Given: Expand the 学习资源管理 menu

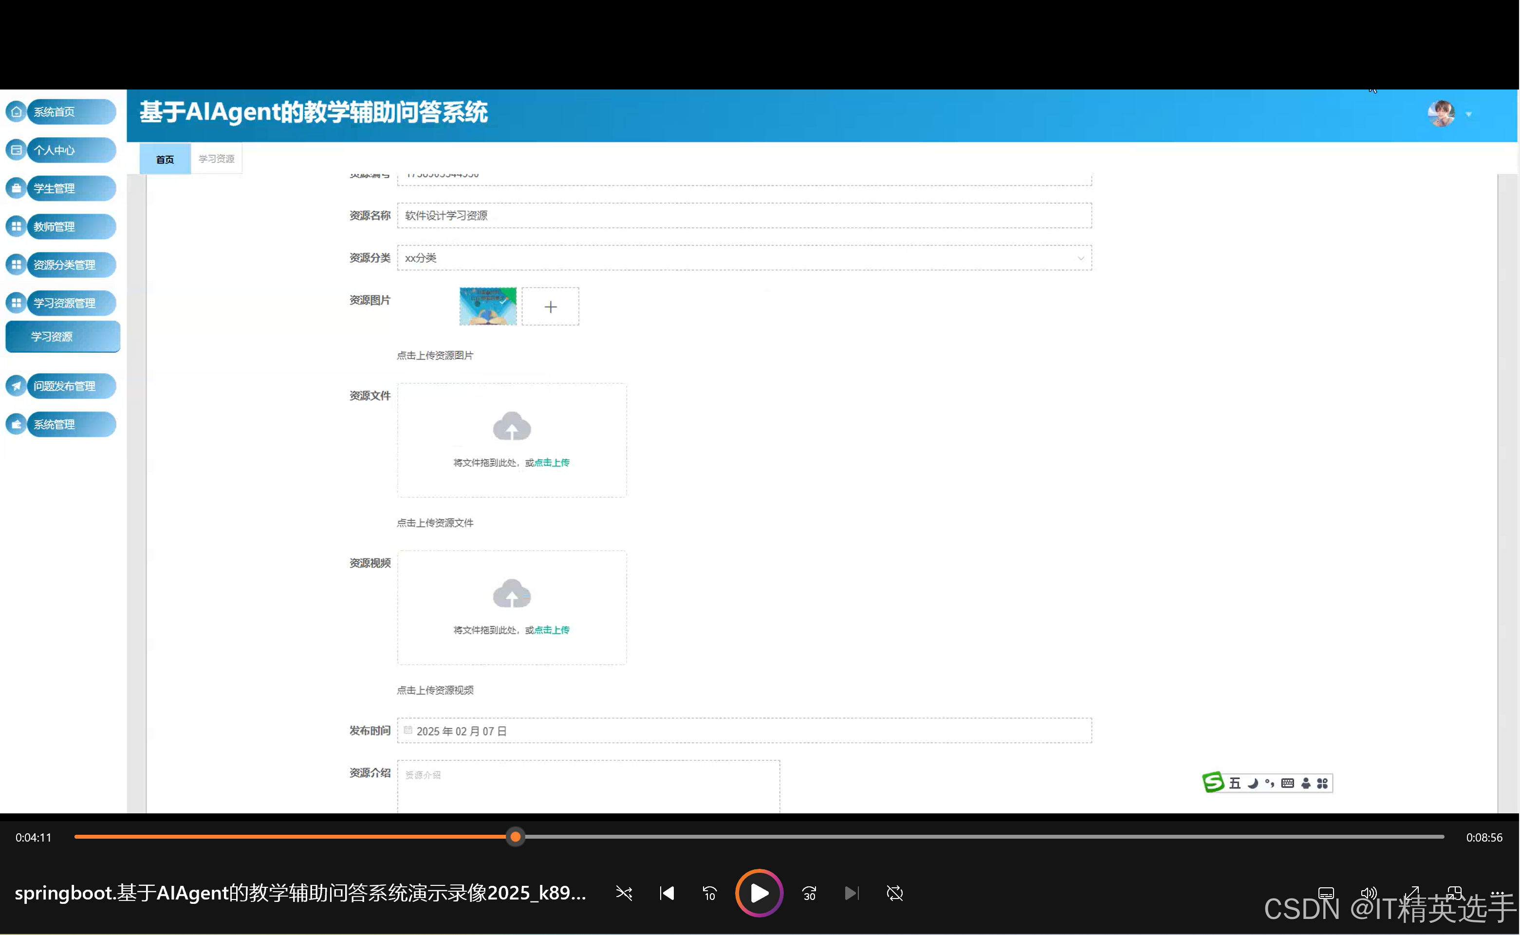Looking at the screenshot, I should [x=71, y=304].
